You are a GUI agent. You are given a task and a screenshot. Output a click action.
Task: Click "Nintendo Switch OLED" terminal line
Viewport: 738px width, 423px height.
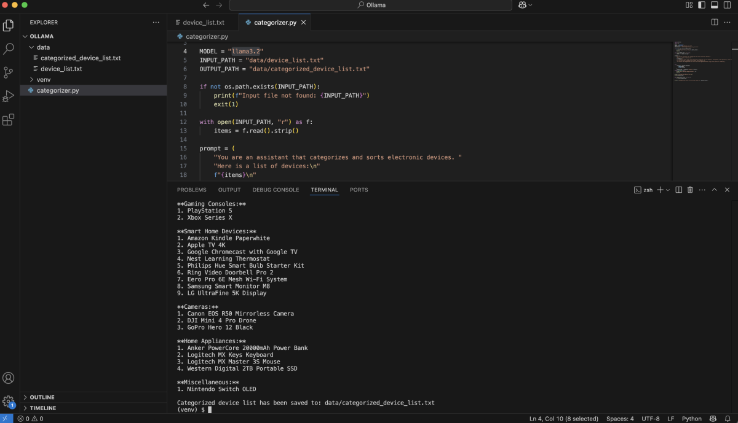[x=216, y=389]
